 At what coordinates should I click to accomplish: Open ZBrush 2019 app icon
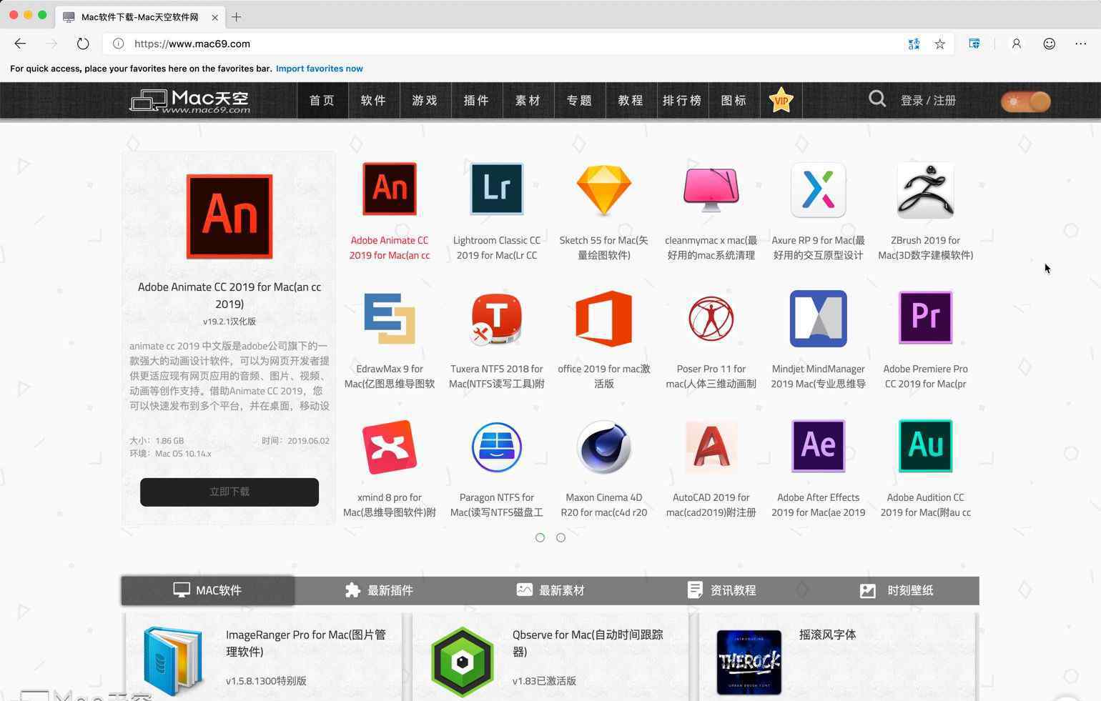[926, 189]
